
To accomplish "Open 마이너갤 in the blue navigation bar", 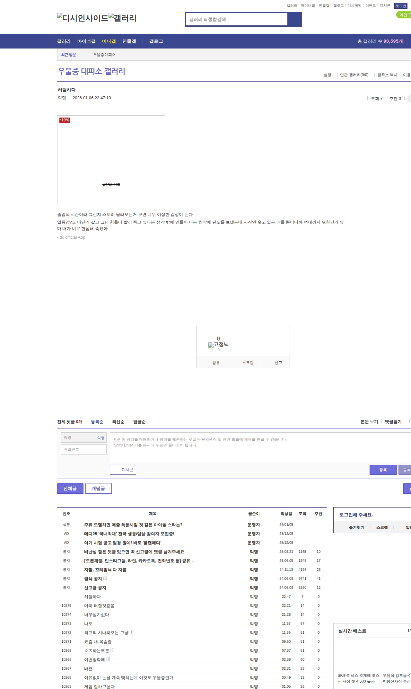I will pos(86,41).
